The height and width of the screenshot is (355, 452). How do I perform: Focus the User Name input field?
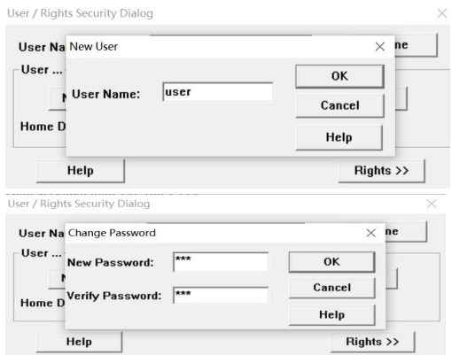tap(218, 92)
